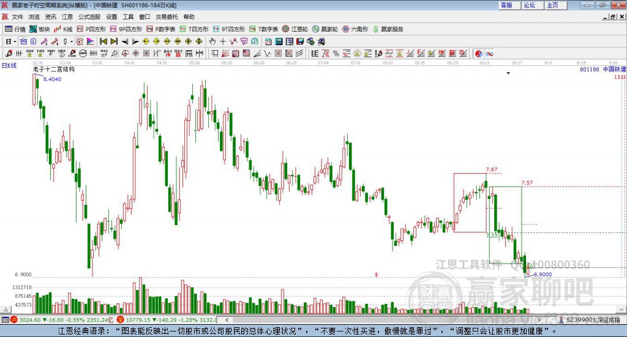The image size is (627, 337).
Task: Open the 窗口 menu
Action: (145, 17)
